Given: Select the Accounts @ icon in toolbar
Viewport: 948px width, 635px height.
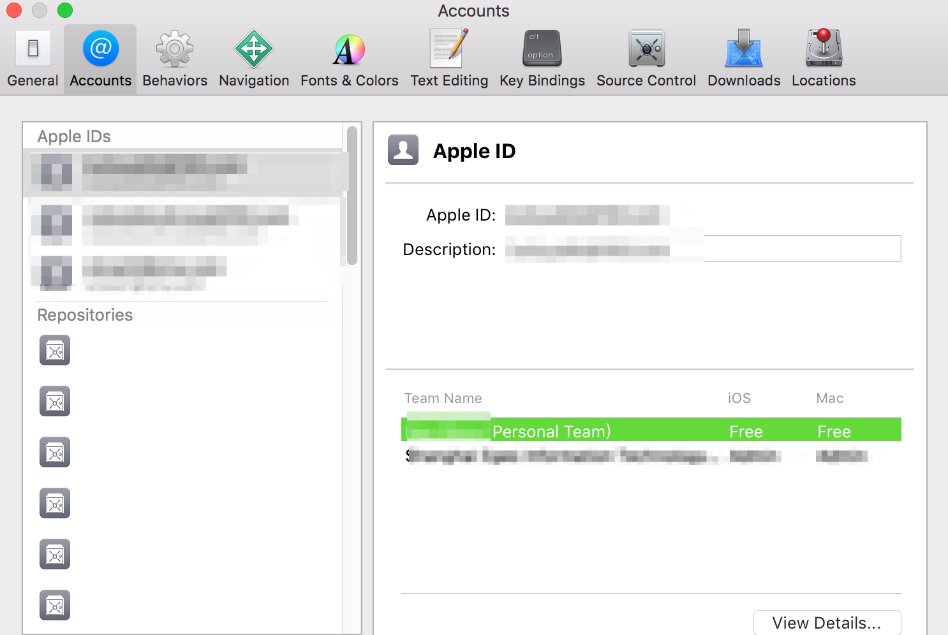Looking at the screenshot, I should coord(101,48).
